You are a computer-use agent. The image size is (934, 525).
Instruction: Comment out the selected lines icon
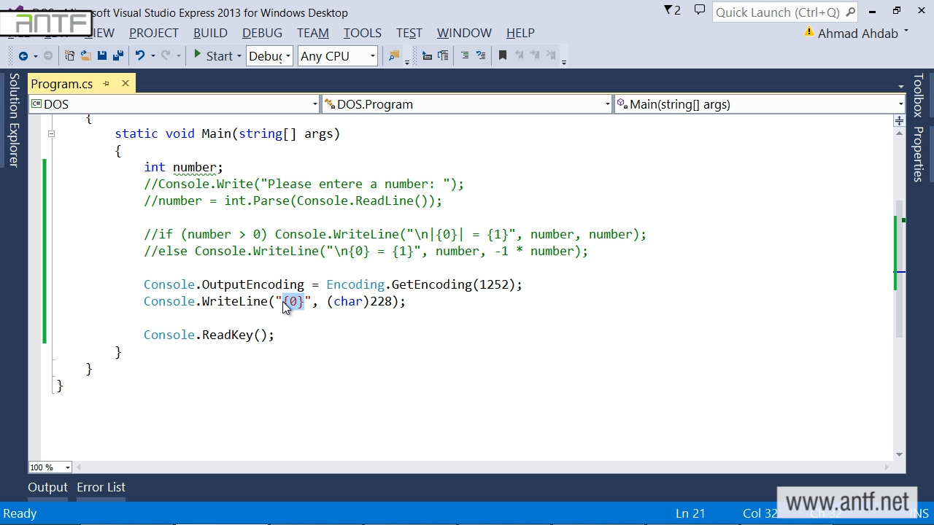464,56
